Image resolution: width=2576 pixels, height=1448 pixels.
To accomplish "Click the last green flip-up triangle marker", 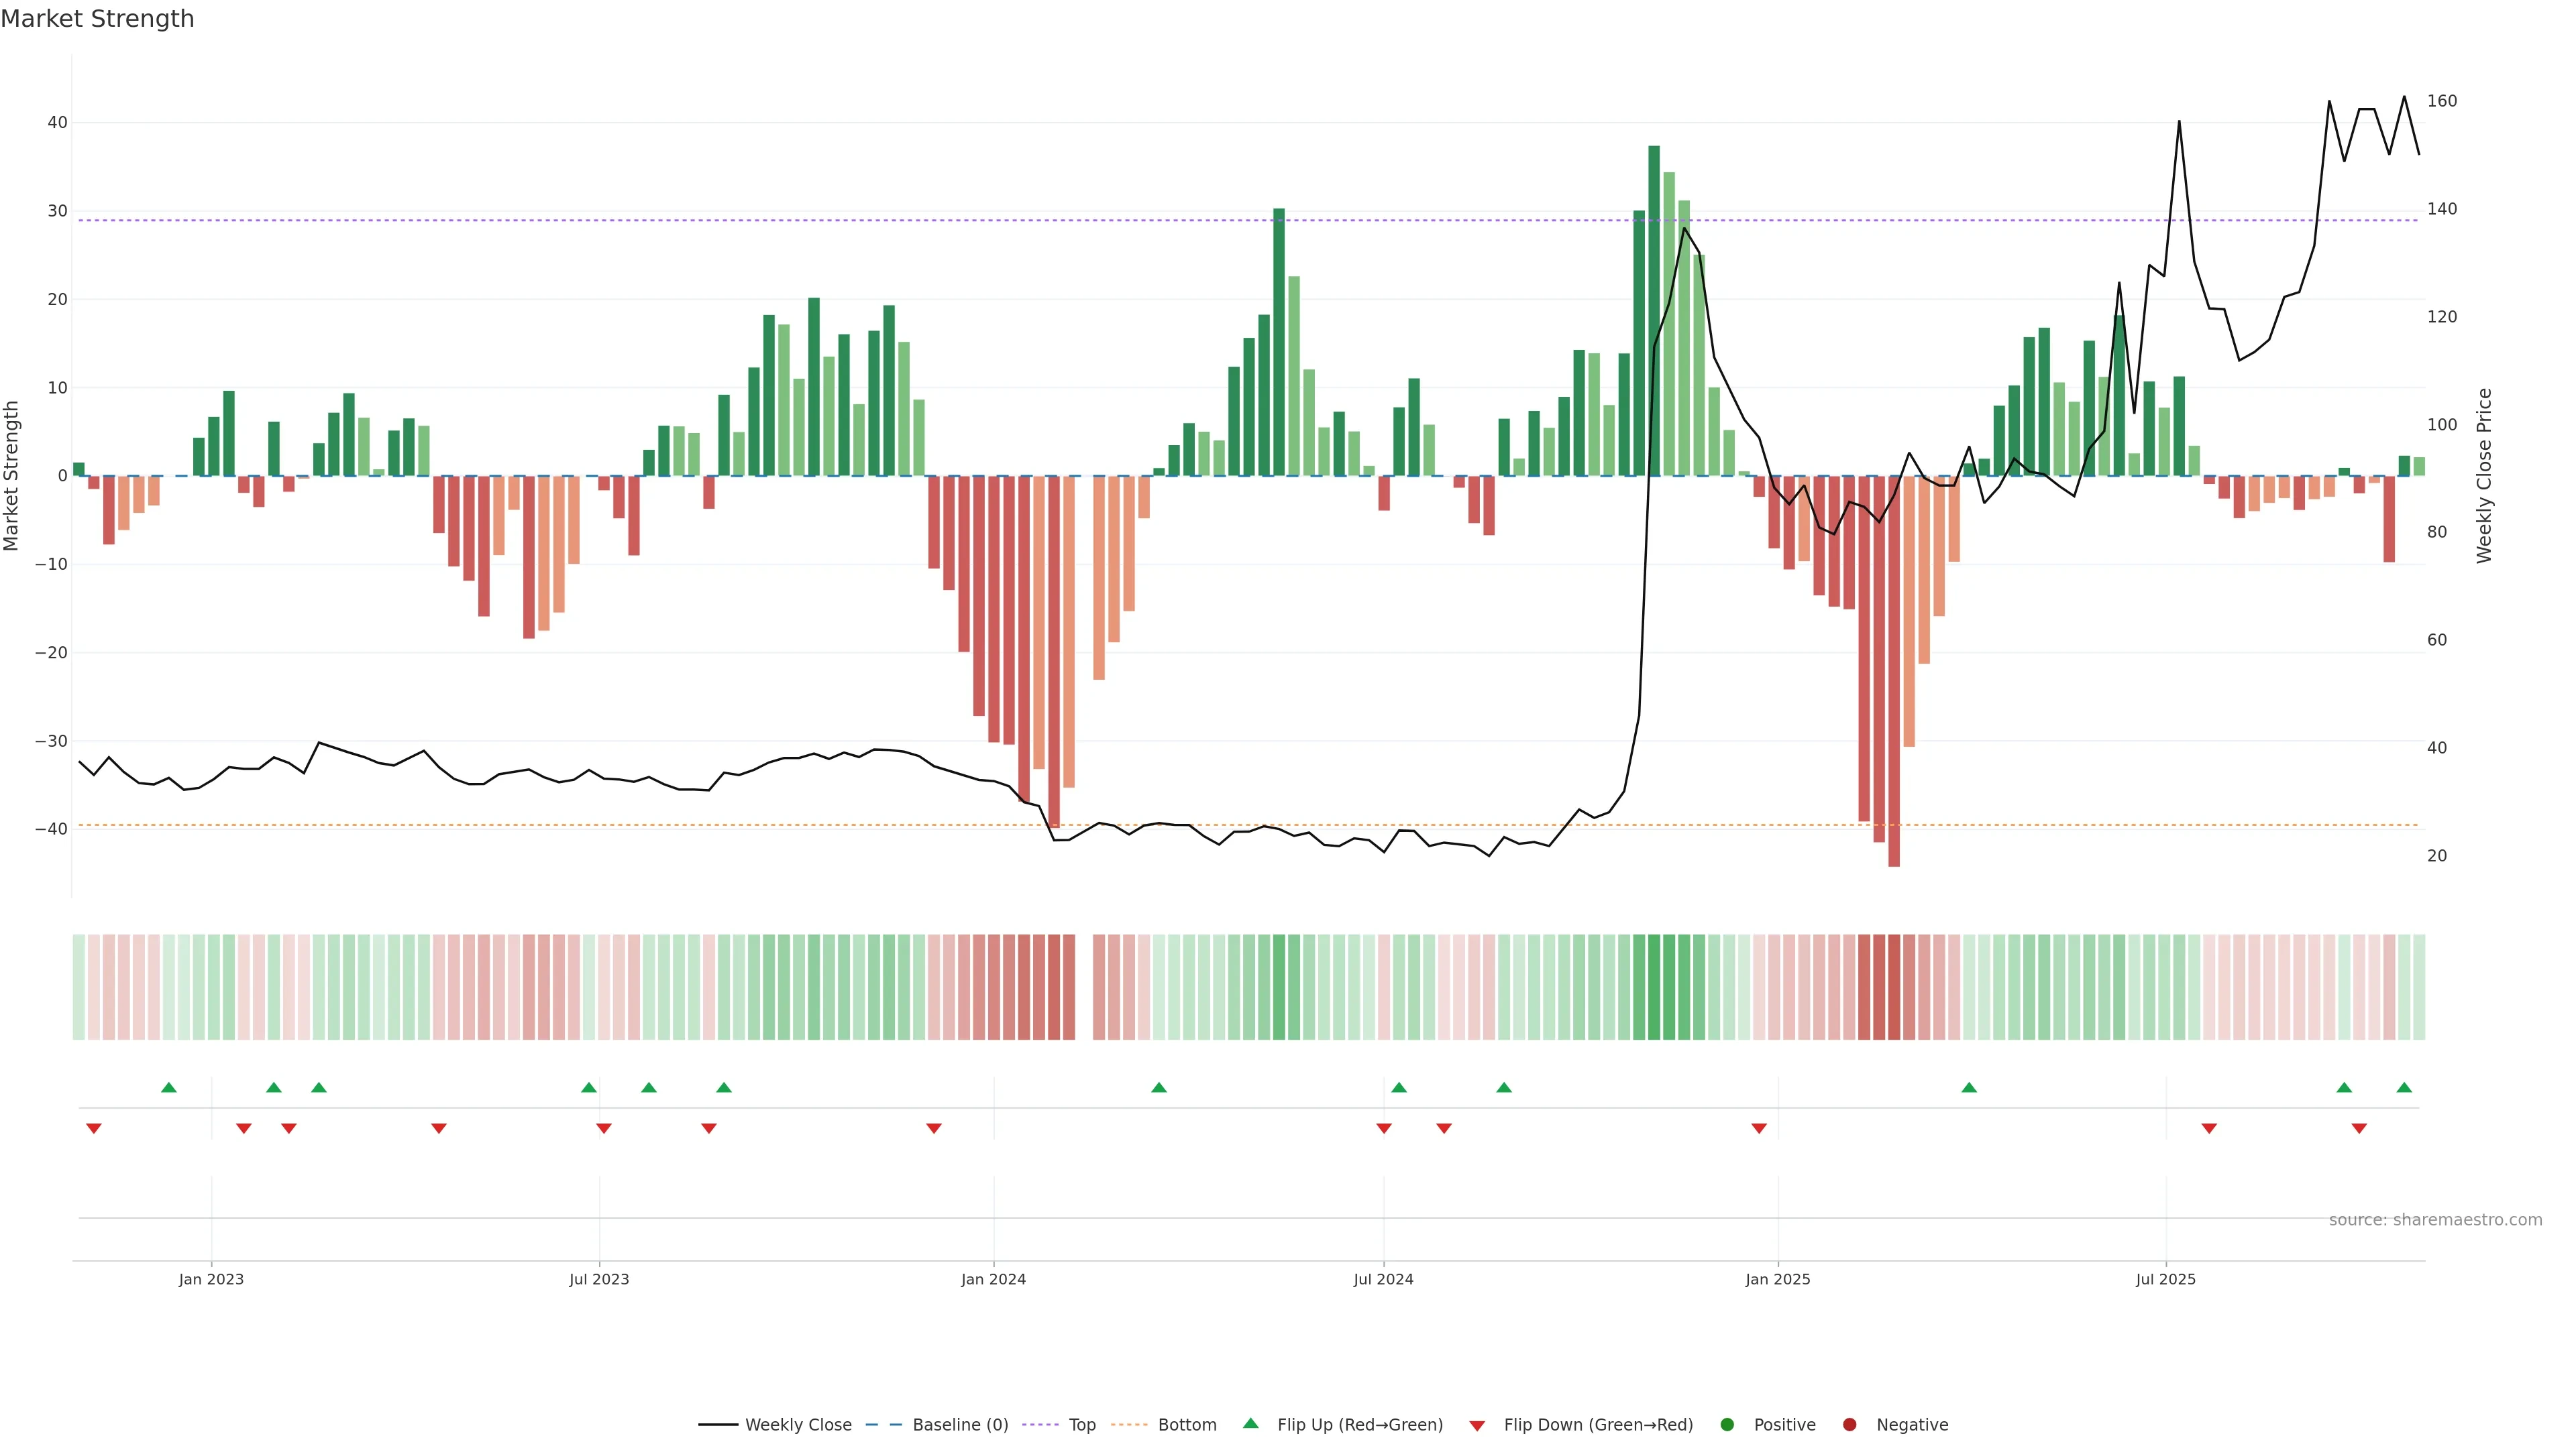I will click(2404, 1087).
